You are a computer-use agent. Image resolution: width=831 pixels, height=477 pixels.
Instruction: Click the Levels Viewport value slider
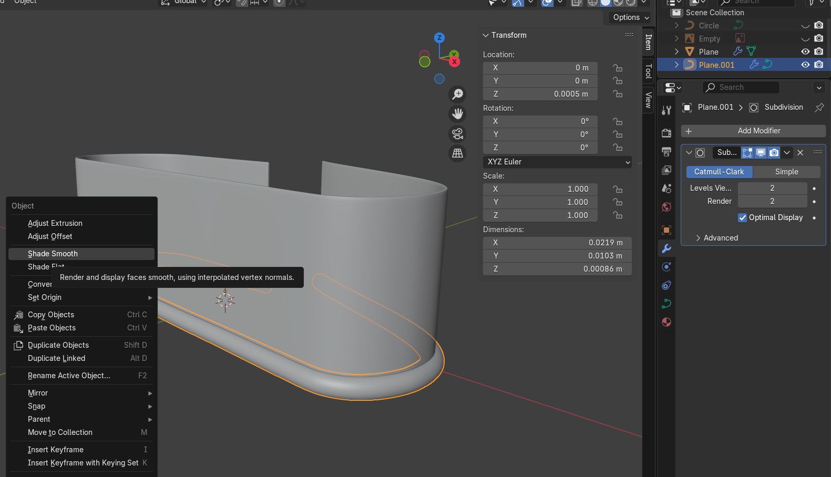point(772,188)
